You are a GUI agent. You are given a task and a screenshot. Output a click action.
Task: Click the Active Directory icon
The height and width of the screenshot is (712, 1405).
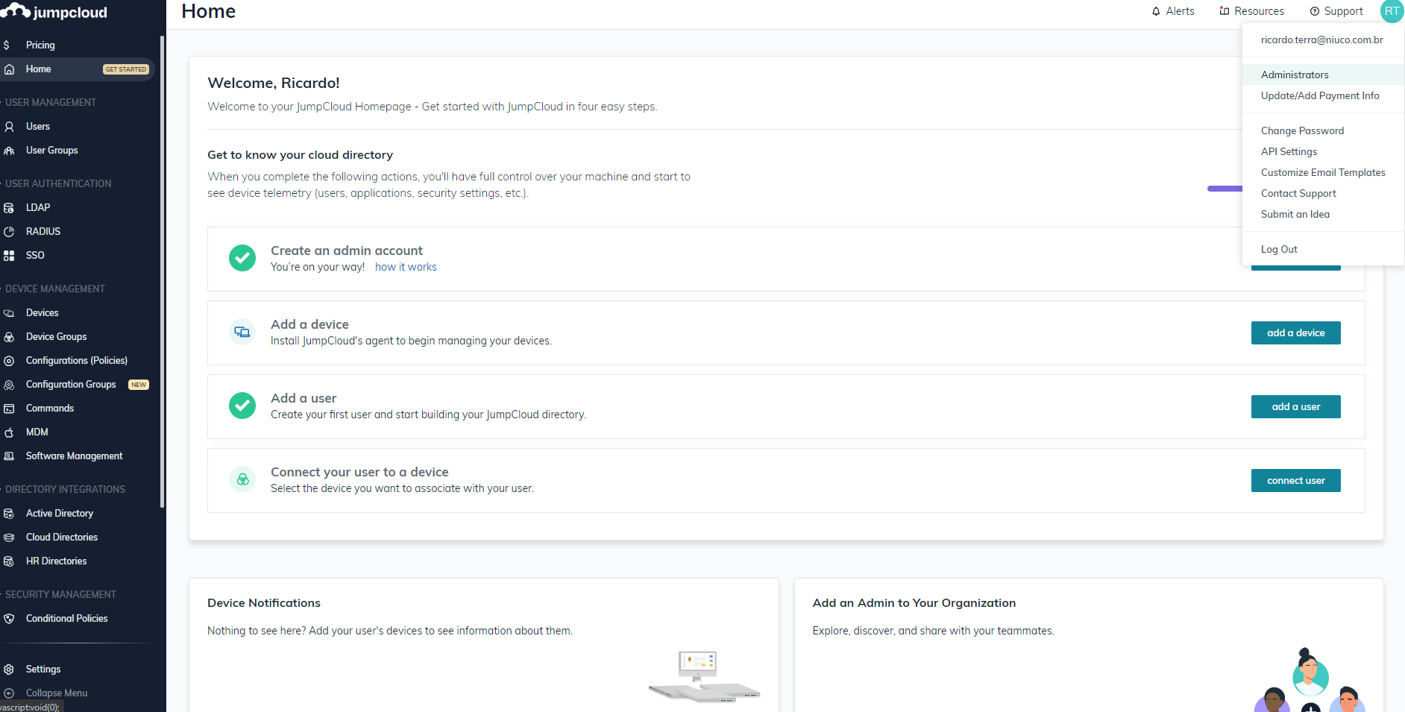9,514
